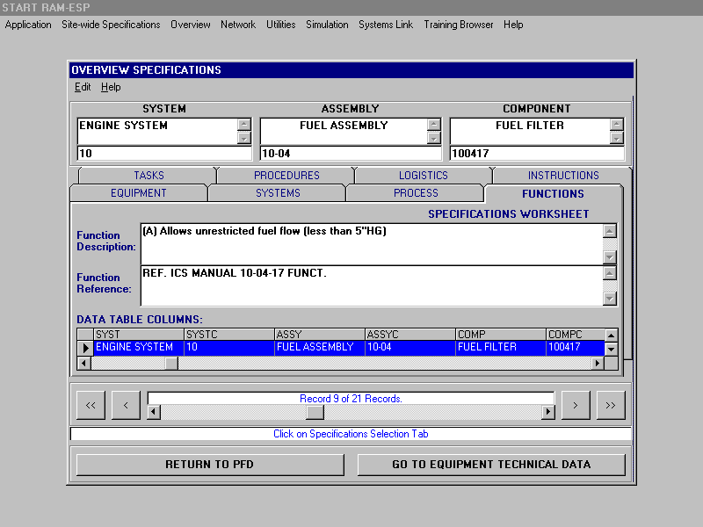
Task: Open Help menu in Overview Specifications window
Action: tap(111, 87)
